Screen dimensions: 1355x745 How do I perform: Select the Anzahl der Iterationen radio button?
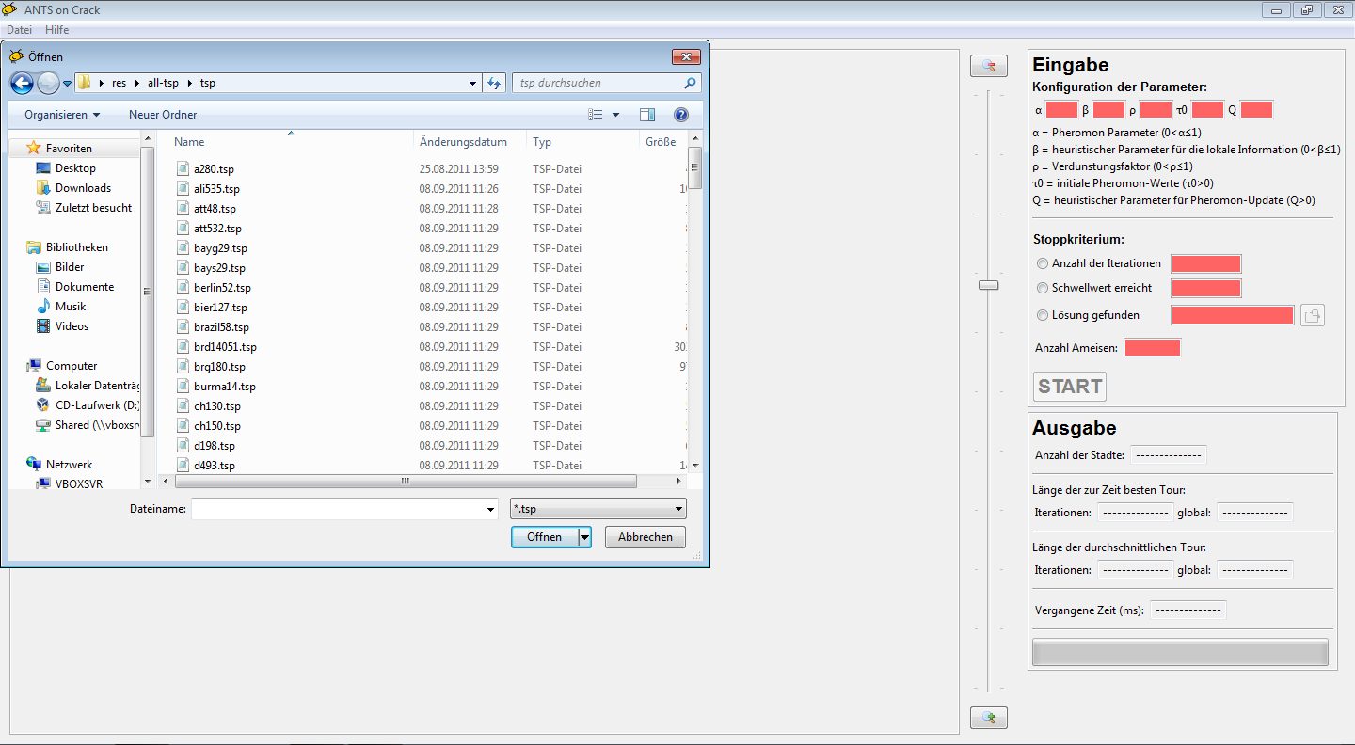[x=1042, y=263]
